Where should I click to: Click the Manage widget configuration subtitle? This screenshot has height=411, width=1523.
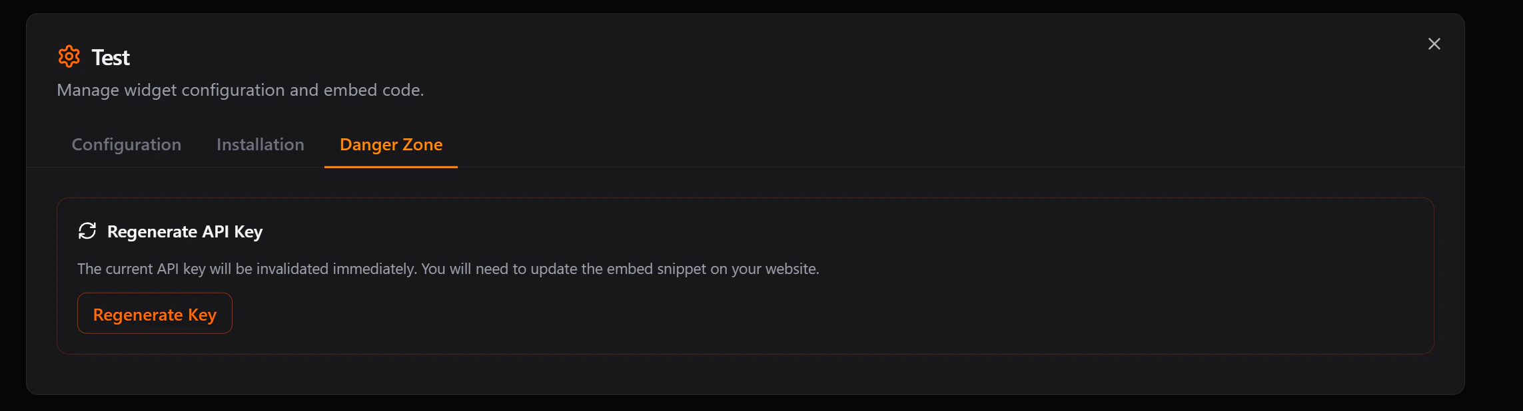[241, 90]
